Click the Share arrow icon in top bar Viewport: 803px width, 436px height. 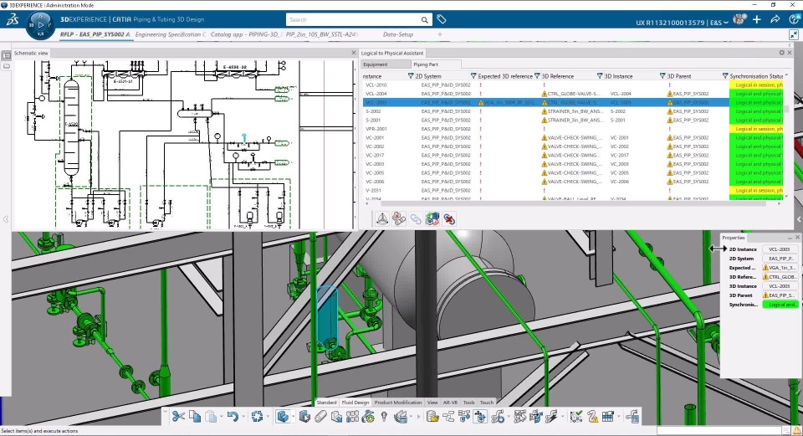pyautogui.click(x=775, y=19)
